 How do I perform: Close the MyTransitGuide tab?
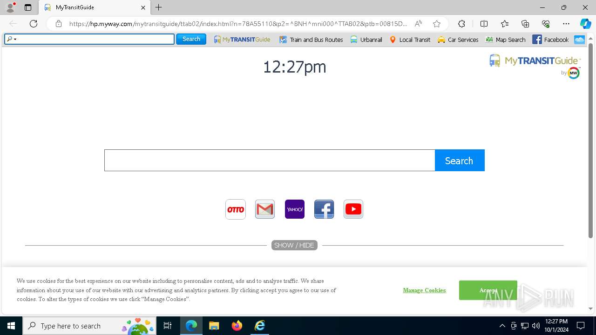pos(143,7)
